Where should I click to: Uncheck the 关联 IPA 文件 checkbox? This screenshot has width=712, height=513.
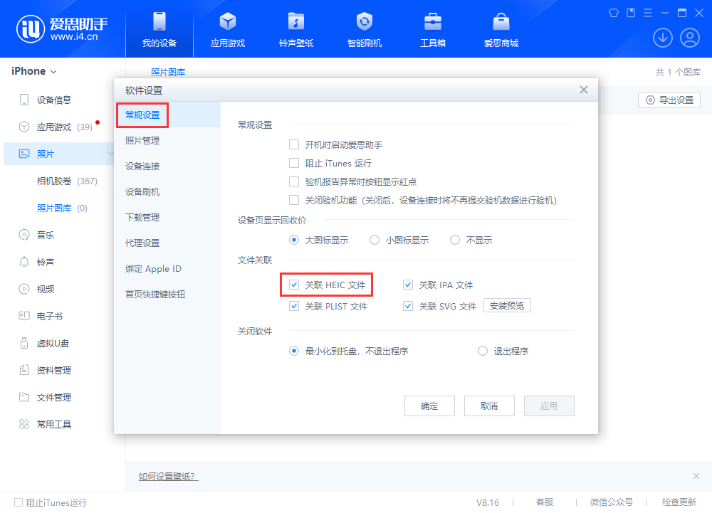point(408,285)
